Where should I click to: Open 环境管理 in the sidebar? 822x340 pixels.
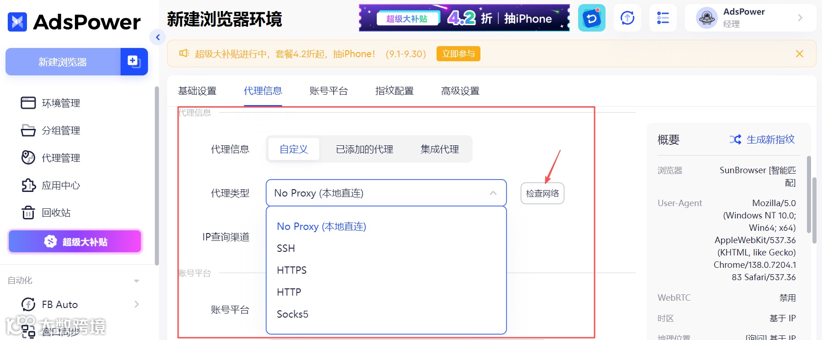click(61, 103)
